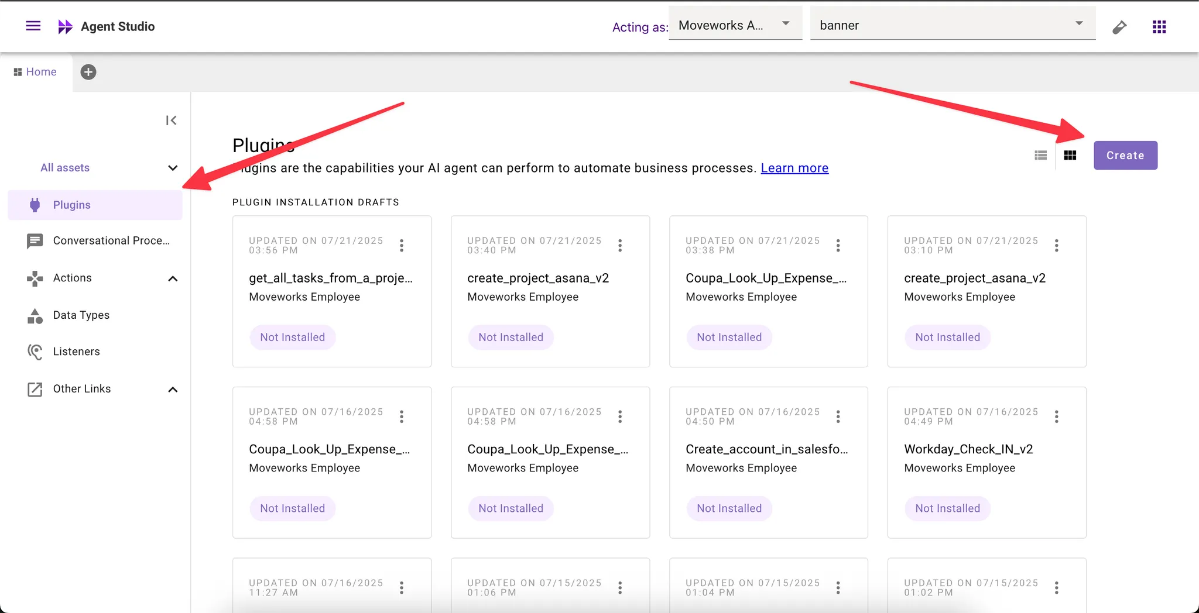Click the Actions icon in sidebar
Viewport: 1199px width, 613px height.
(x=35, y=278)
